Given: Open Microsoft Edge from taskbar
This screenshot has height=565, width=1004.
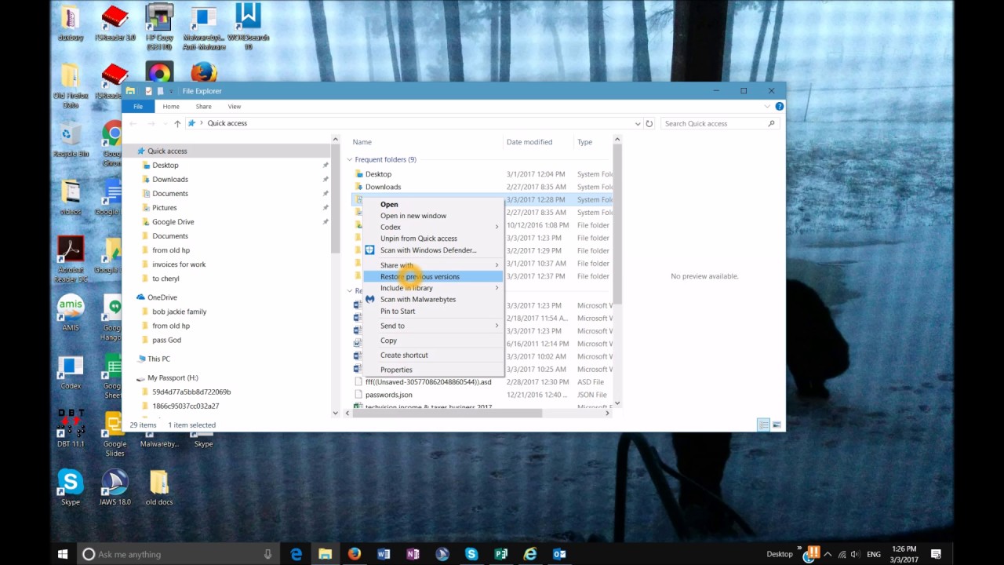Looking at the screenshot, I should 296,554.
